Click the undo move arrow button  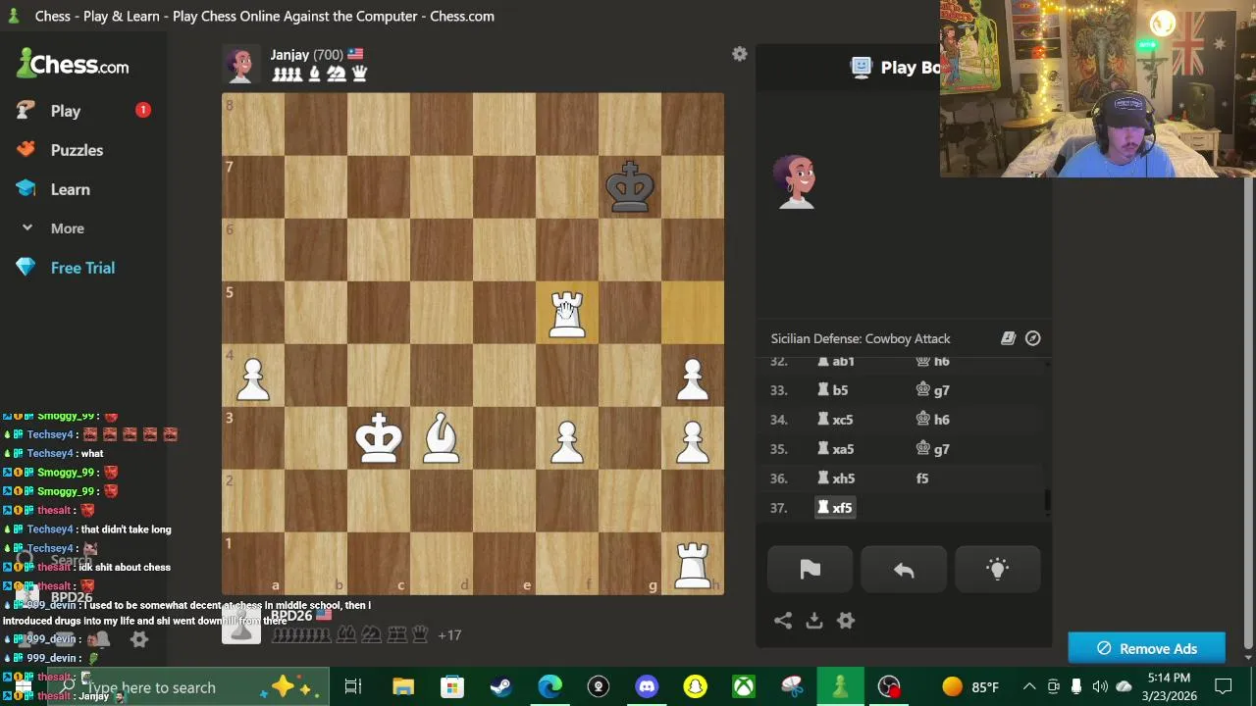pyautogui.click(x=904, y=570)
